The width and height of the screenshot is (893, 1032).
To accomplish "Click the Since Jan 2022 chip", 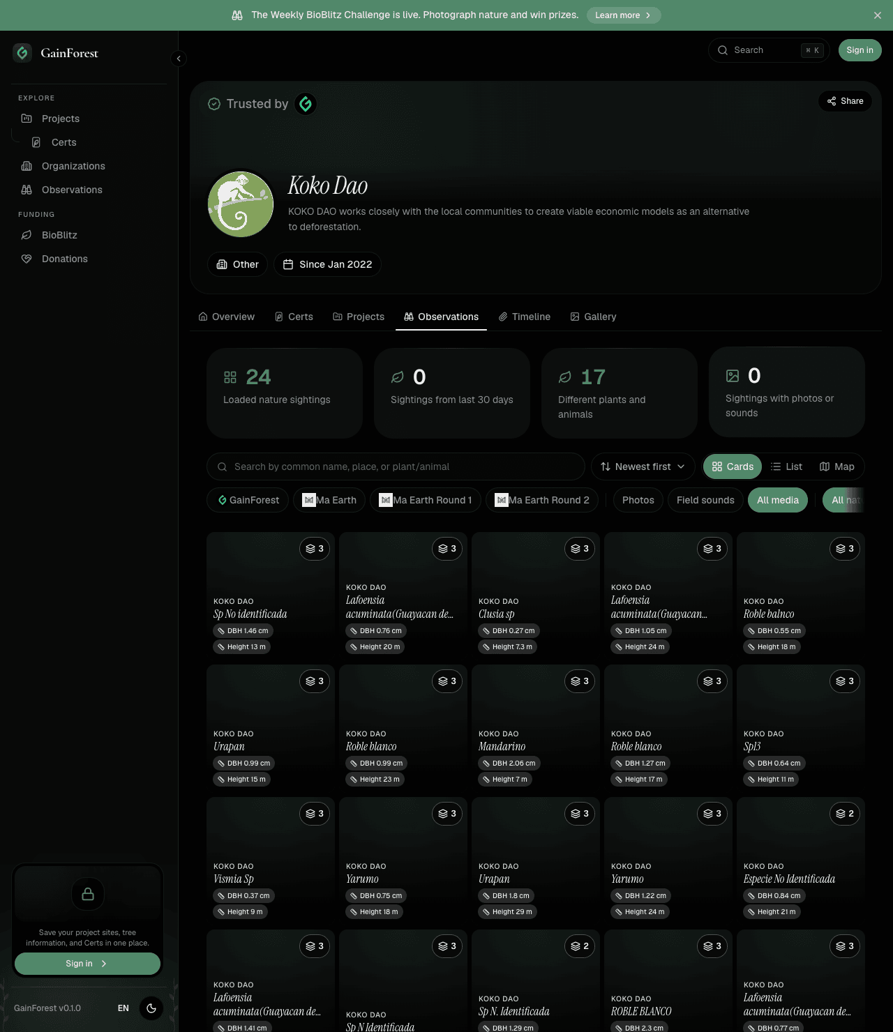I will click(327, 264).
